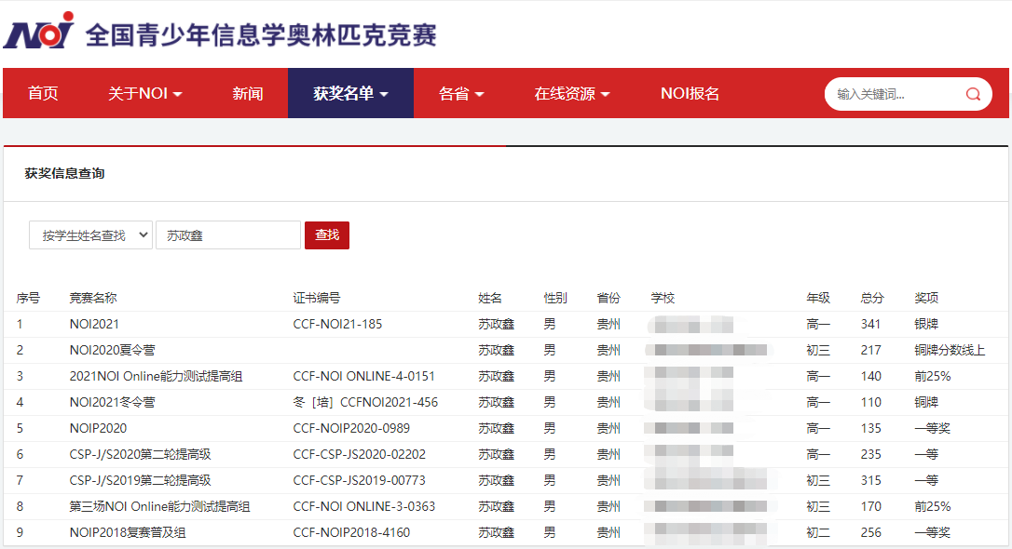Click the 铜牌分数线上 award cell

click(950, 350)
